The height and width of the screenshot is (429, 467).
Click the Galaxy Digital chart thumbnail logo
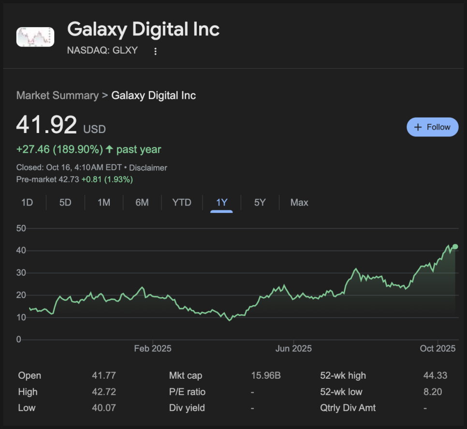pos(35,37)
